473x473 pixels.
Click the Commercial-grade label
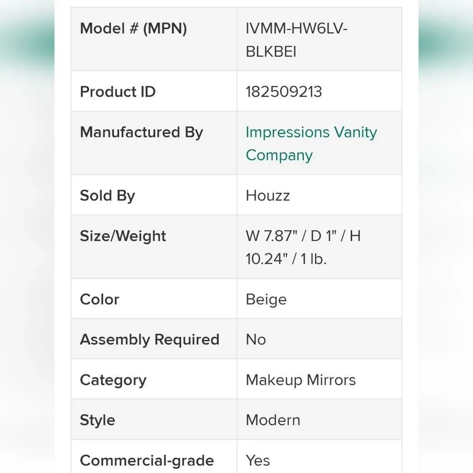[147, 461]
